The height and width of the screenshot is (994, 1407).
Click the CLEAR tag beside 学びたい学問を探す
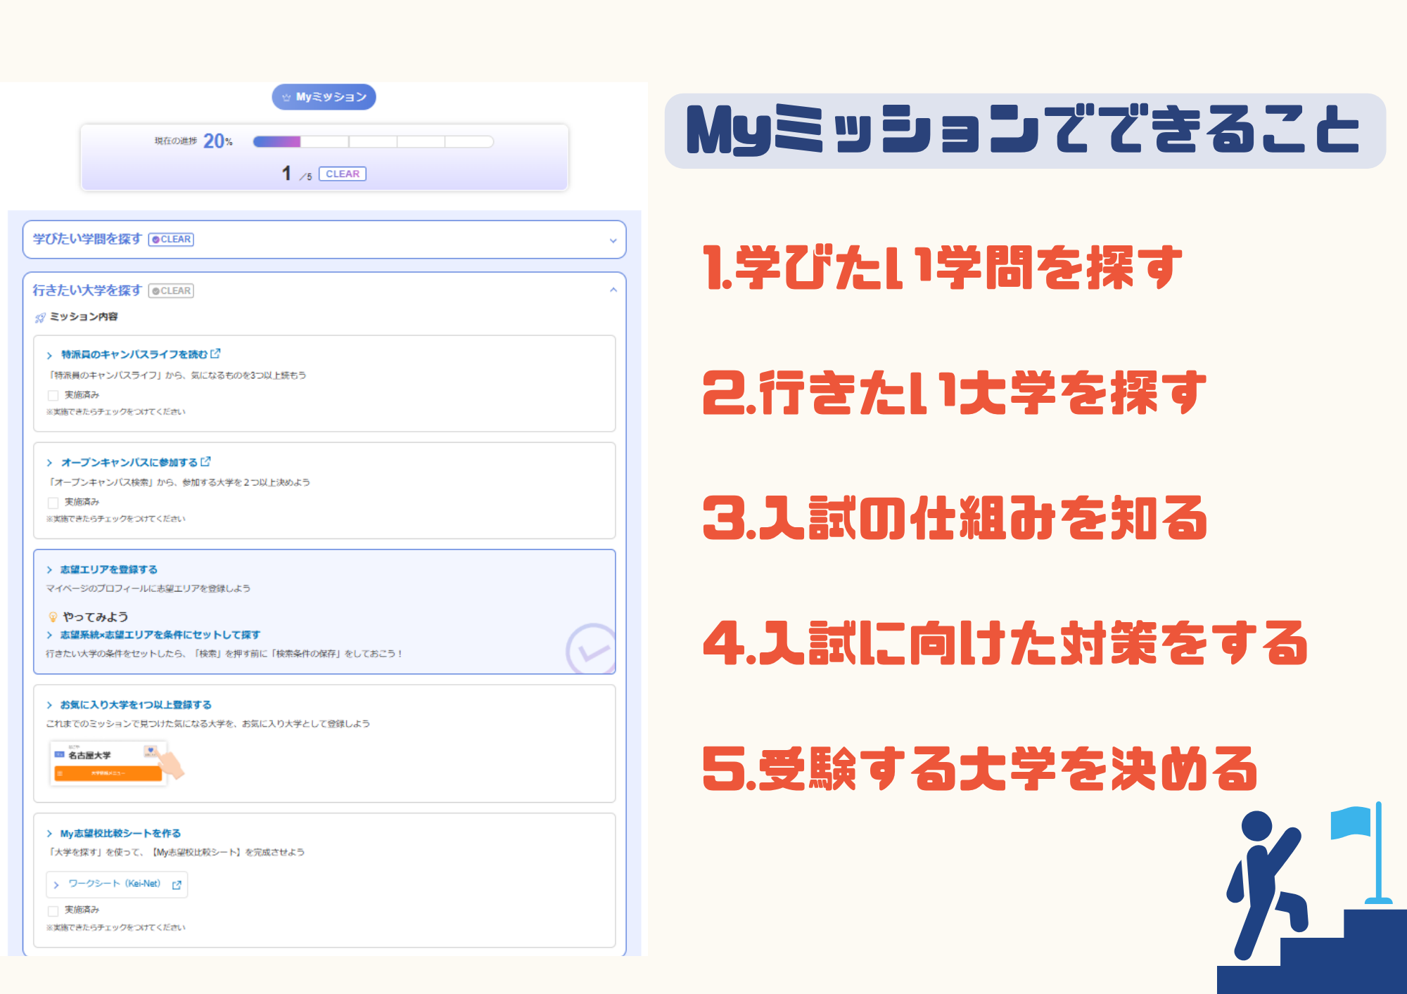pos(171,239)
